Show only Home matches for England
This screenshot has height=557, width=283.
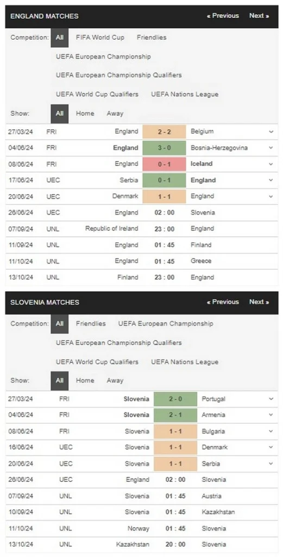pos(85,114)
